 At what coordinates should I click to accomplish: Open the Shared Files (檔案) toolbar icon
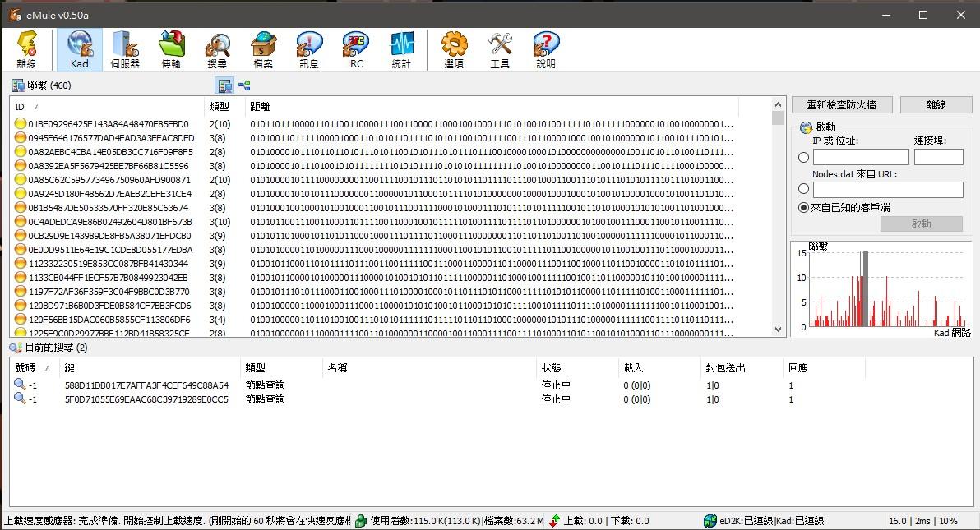(263, 49)
